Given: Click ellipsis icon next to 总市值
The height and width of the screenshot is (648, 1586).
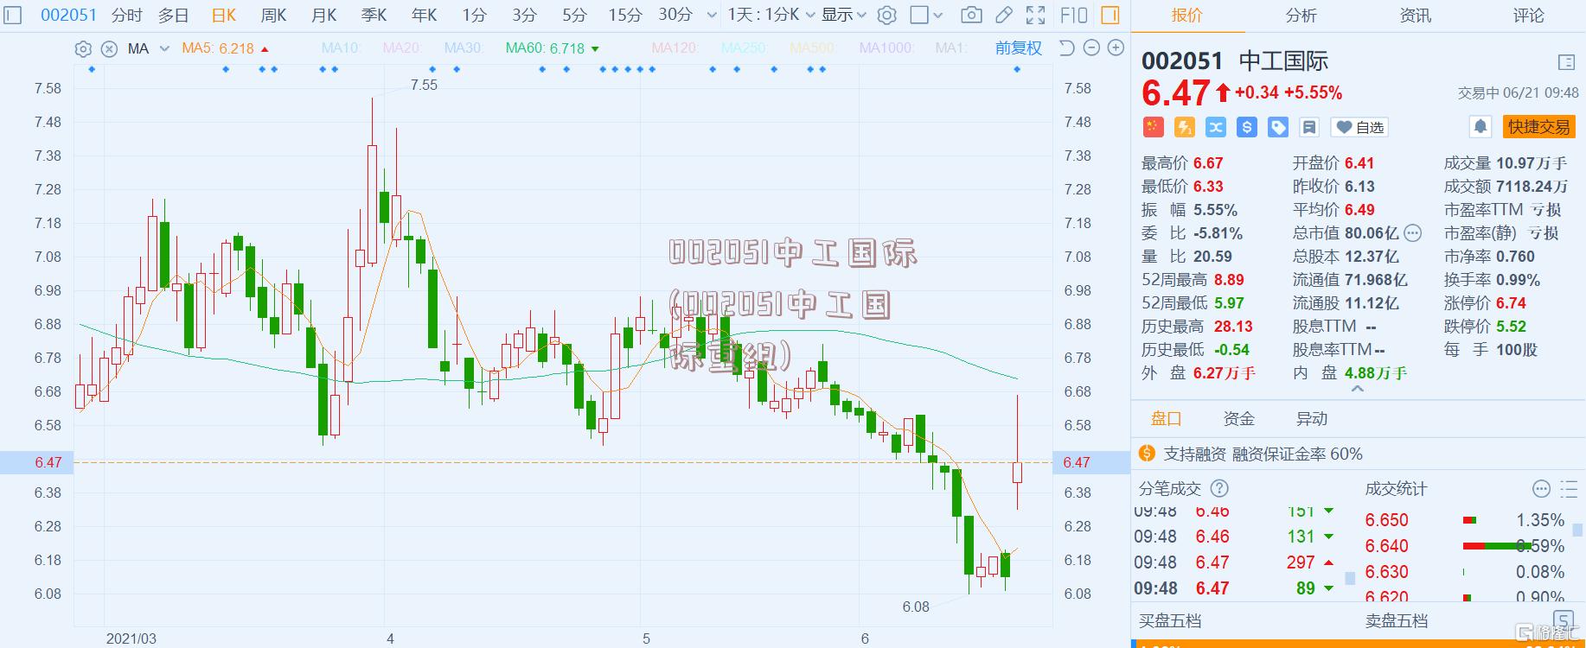Looking at the screenshot, I should click(x=1413, y=232).
